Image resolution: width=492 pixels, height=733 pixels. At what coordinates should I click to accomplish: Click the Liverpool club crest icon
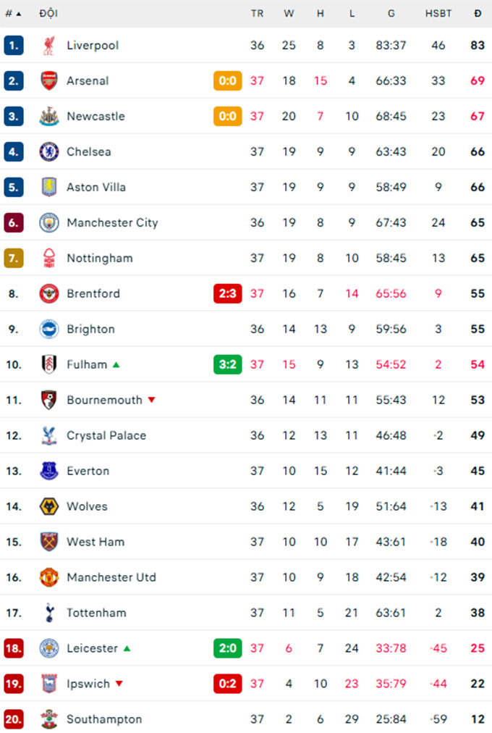(x=49, y=46)
